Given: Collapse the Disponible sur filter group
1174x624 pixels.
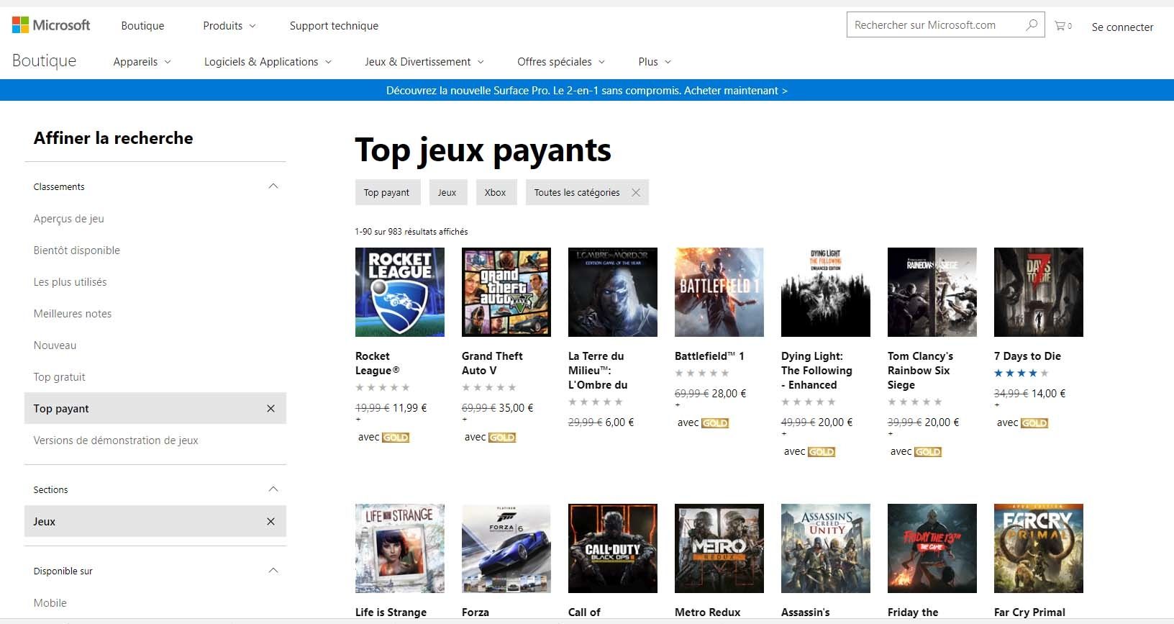Looking at the screenshot, I should (273, 571).
